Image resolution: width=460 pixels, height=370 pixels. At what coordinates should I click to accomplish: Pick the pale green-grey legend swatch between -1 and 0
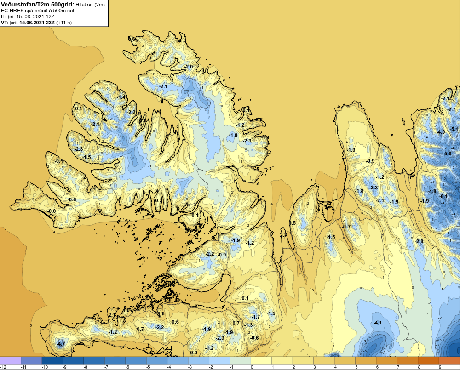pyautogui.click(x=240, y=360)
